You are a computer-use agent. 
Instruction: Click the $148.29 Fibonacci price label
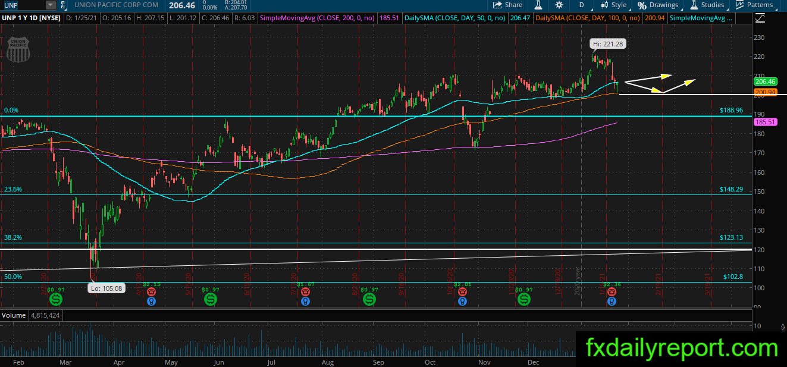click(731, 189)
